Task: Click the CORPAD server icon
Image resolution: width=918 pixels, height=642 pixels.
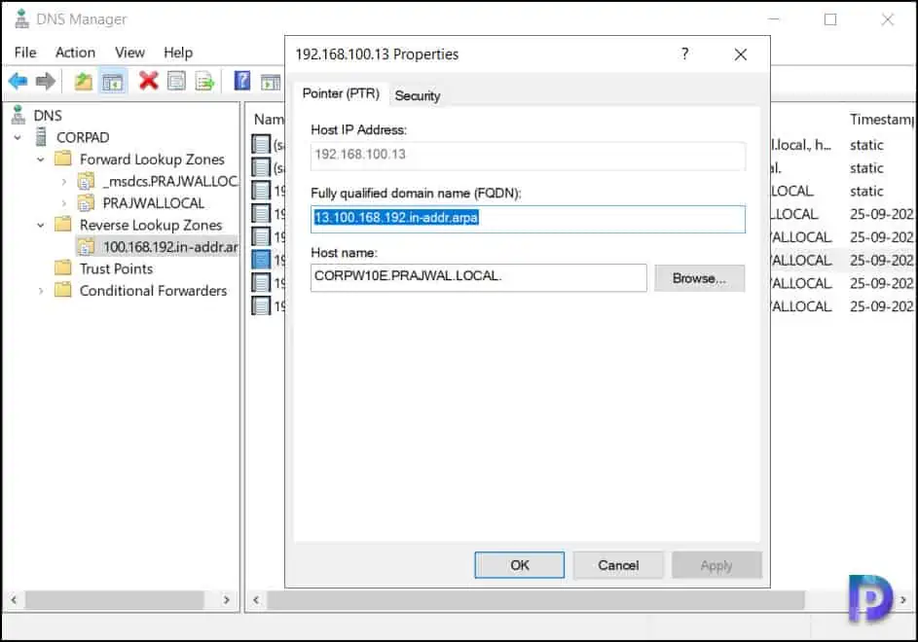Action: [41, 137]
